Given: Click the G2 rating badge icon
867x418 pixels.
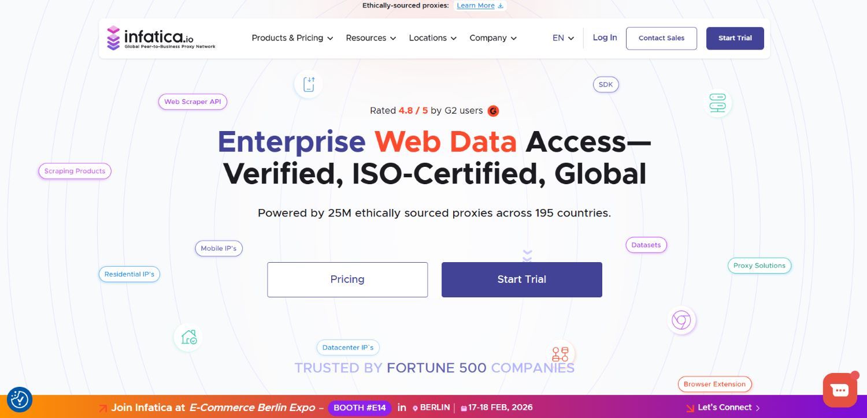Looking at the screenshot, I should (493, 111).
